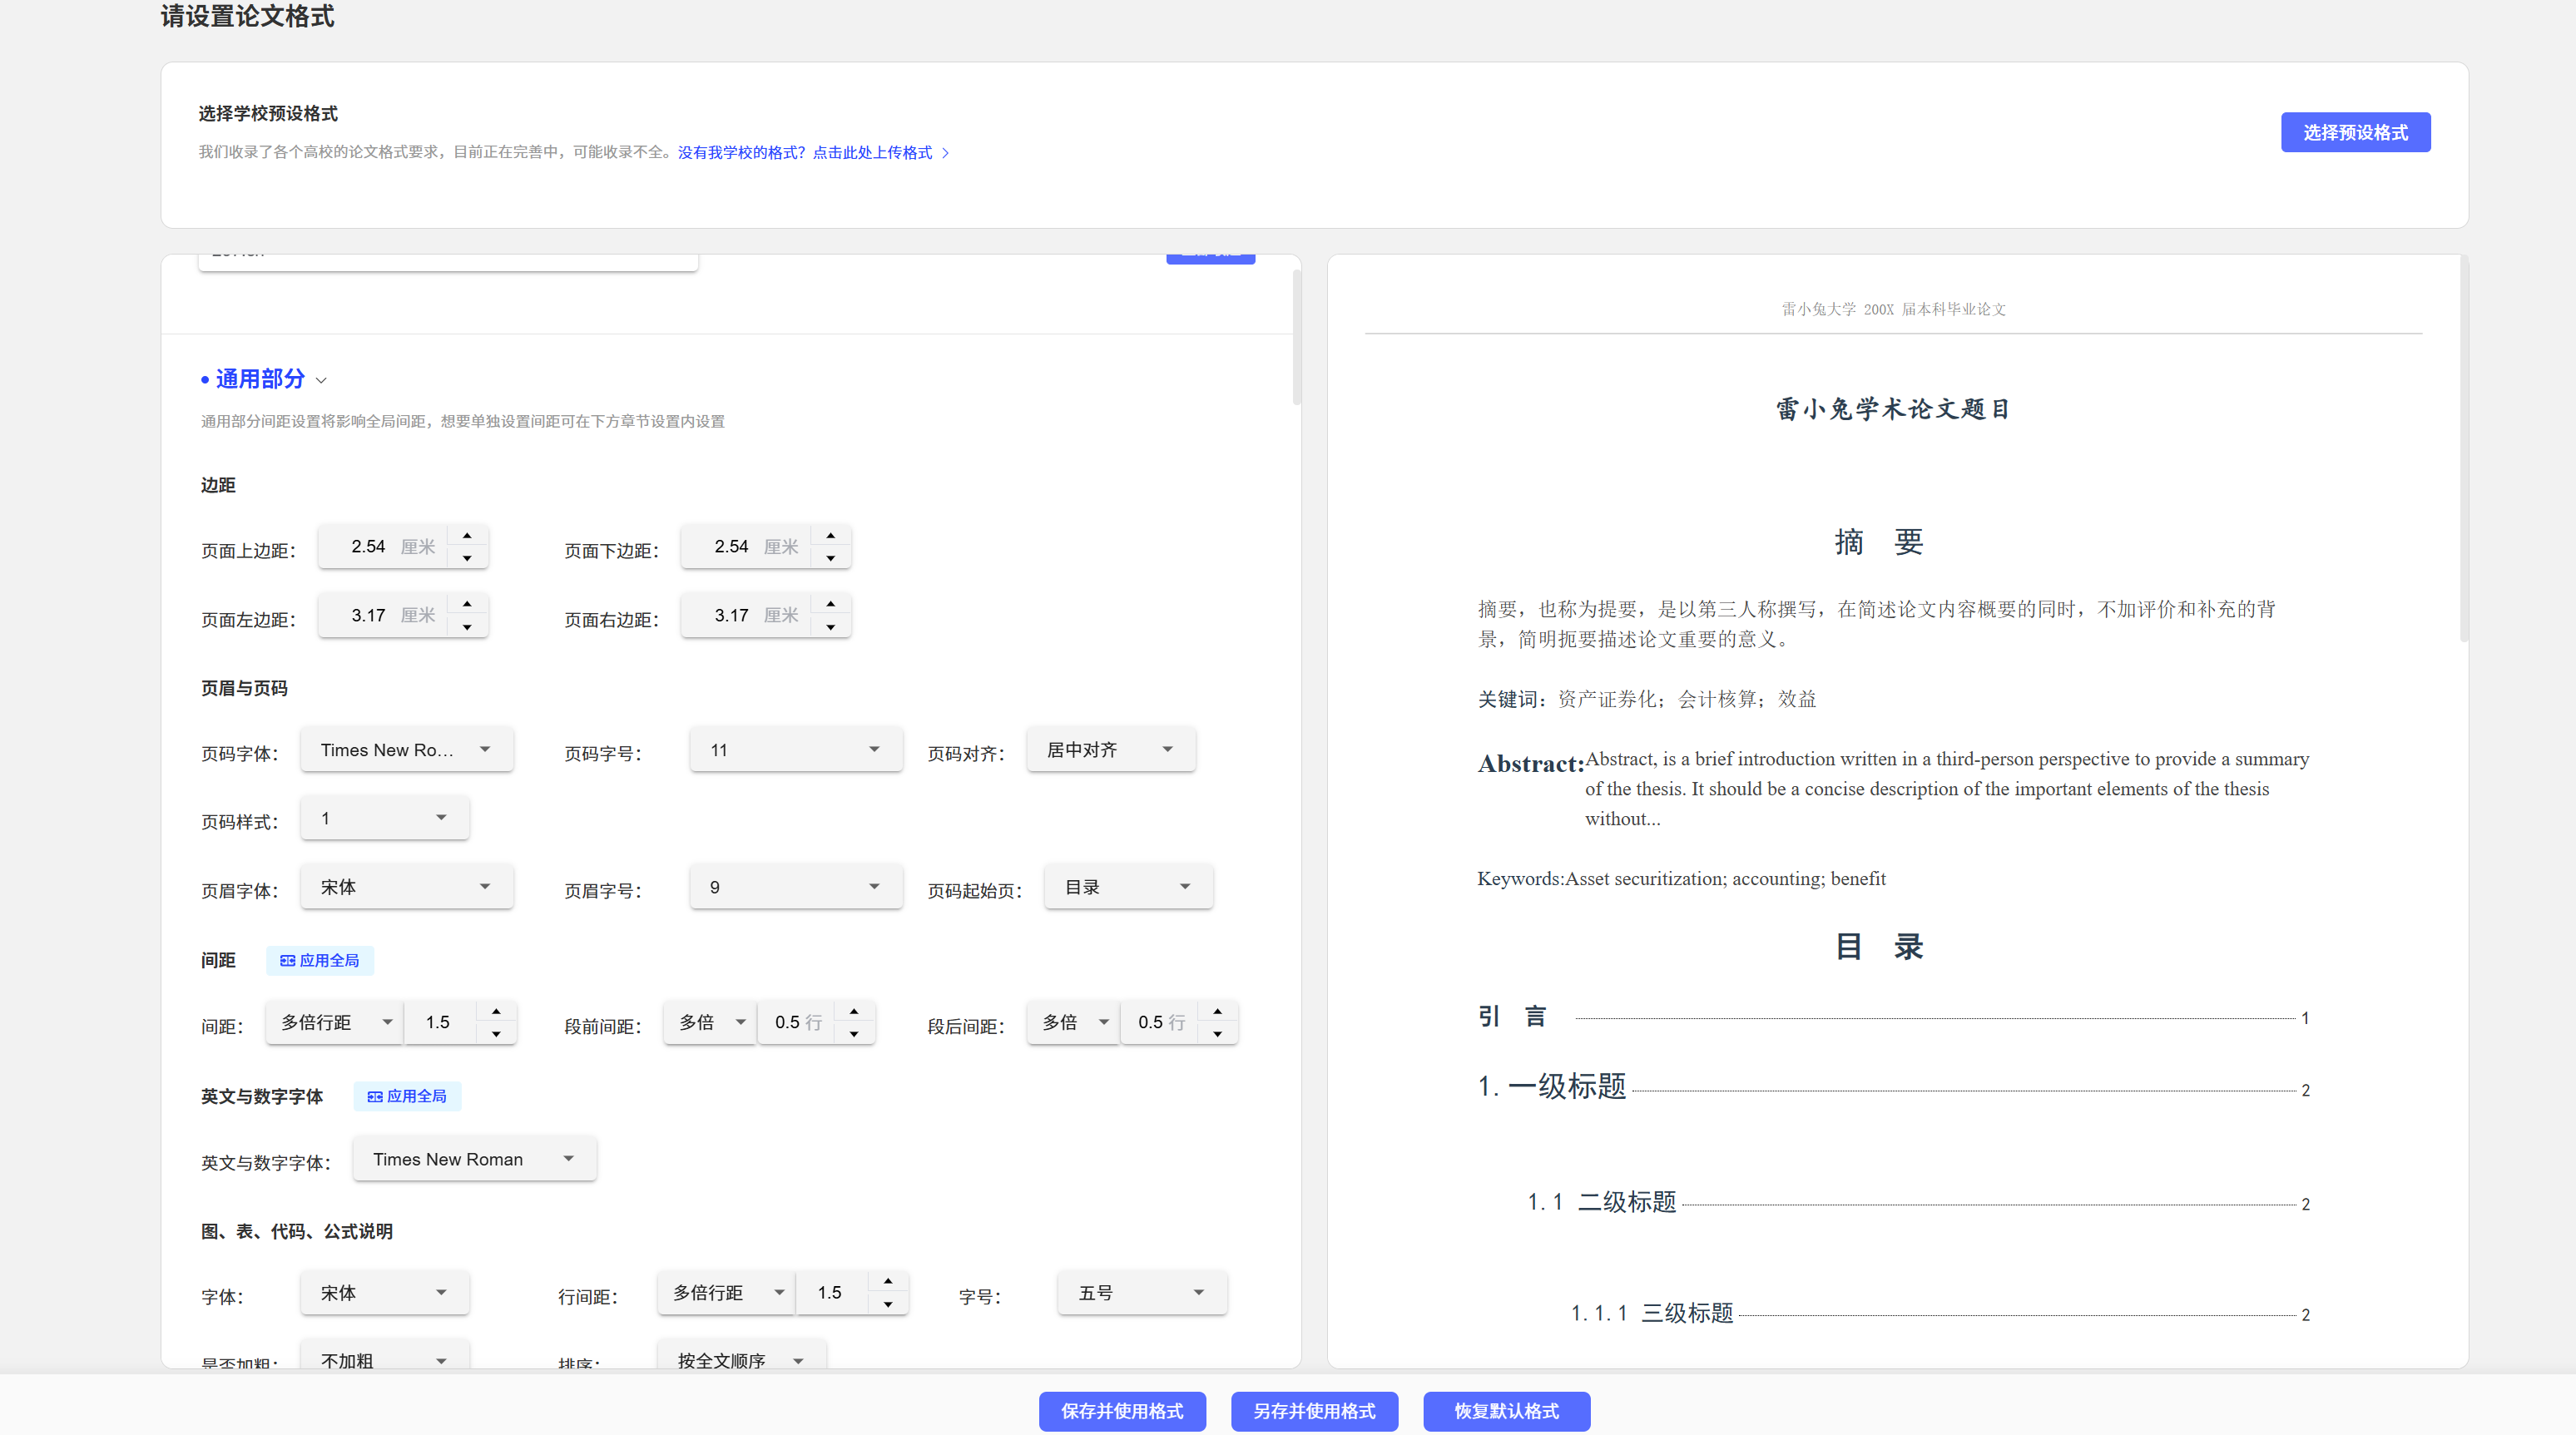Open the page number alignment dropdown
Viewport: 2576px width, 1435px height.
coord(1110,750)
